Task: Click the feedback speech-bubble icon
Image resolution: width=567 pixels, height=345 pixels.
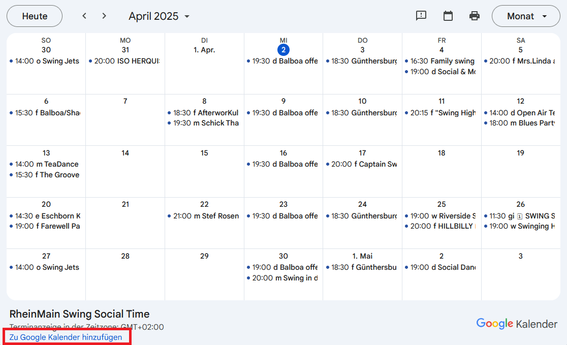Action: click(421, 16)
